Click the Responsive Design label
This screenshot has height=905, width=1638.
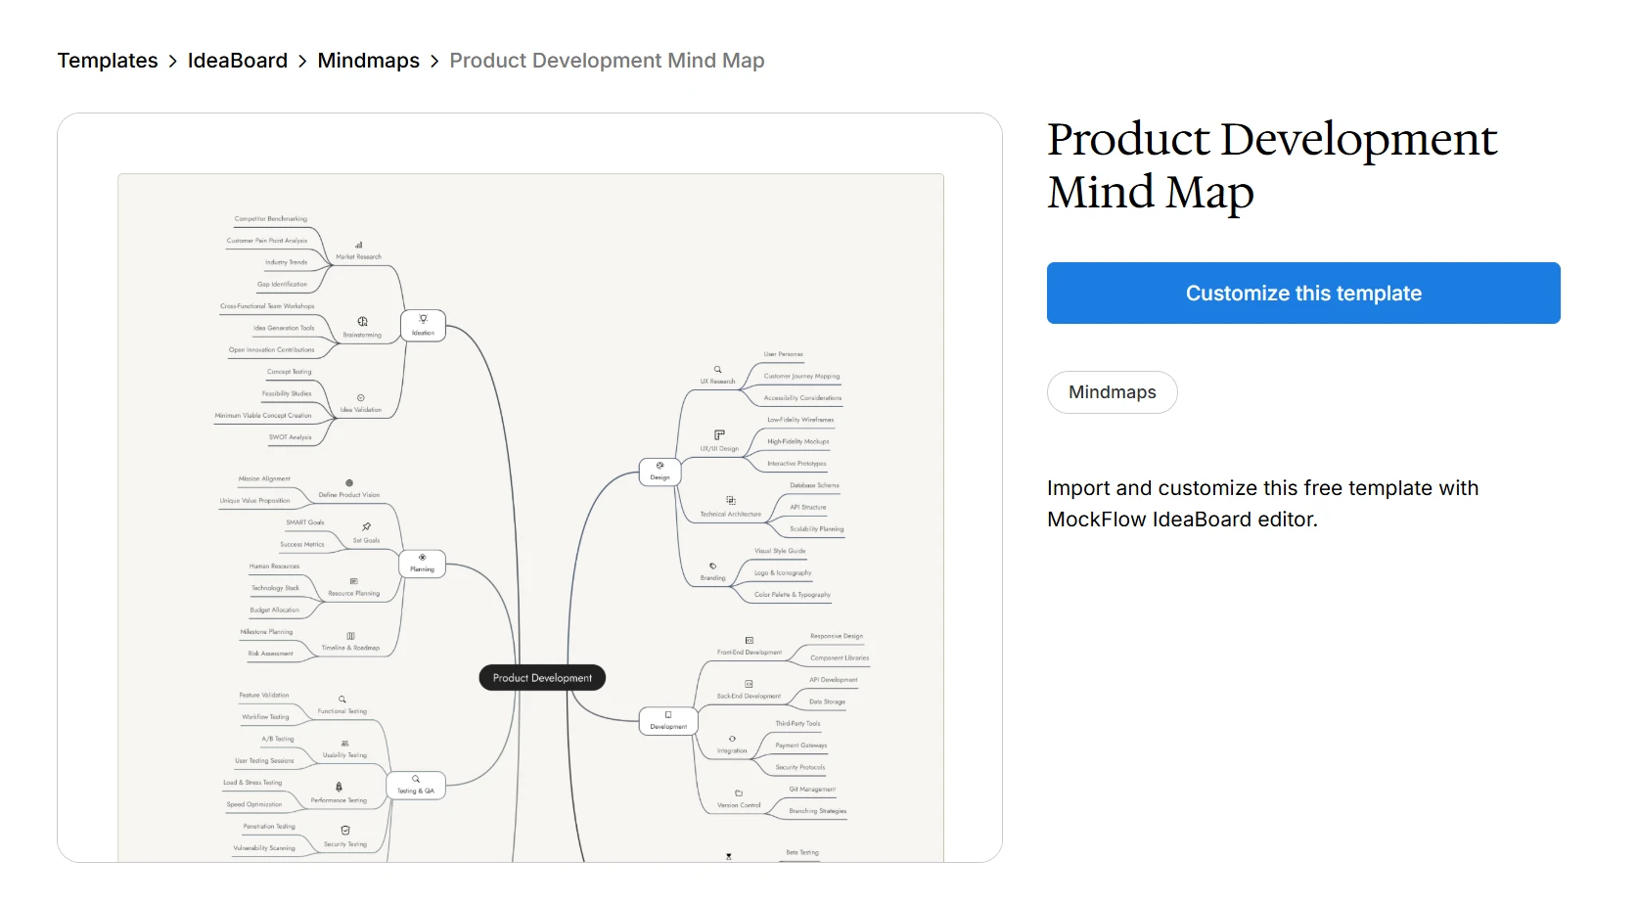tap(837, 636)
